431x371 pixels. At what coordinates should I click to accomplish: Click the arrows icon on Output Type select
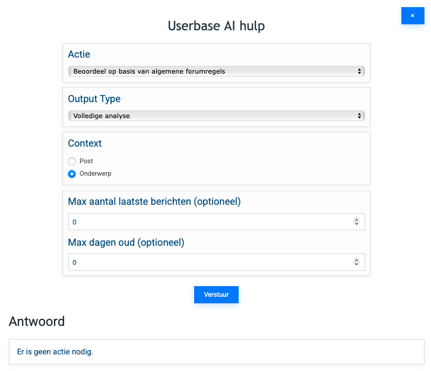(360, 116)
